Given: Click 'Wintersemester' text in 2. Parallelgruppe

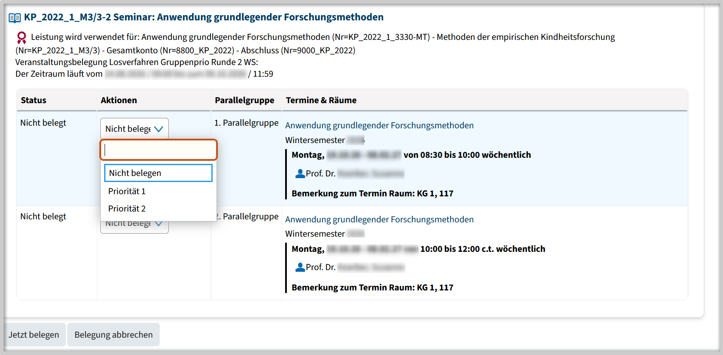Looking at the screenshot, I should [x=315, y=234].
